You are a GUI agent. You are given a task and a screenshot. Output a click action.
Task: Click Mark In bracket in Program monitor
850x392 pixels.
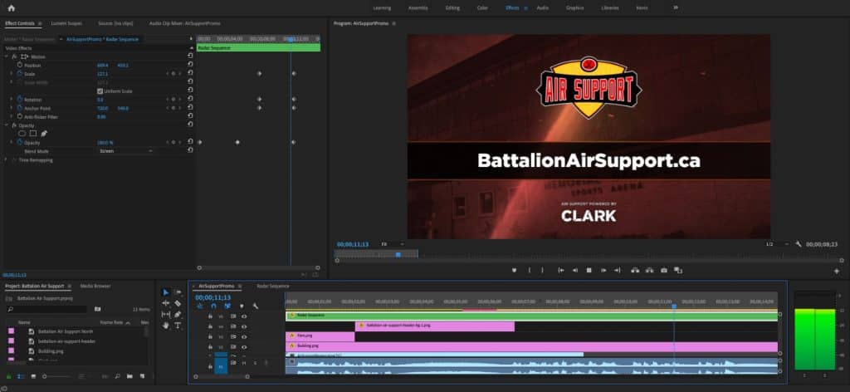529,270
